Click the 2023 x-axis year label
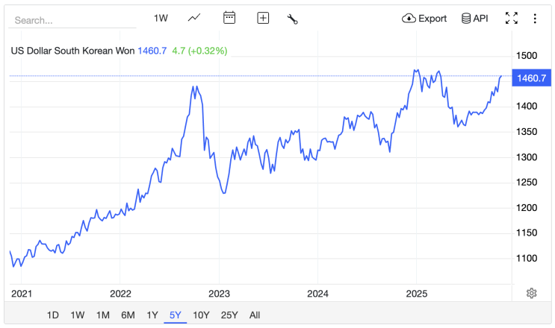Viewport: 555px width, 328px height. (219, 294)
